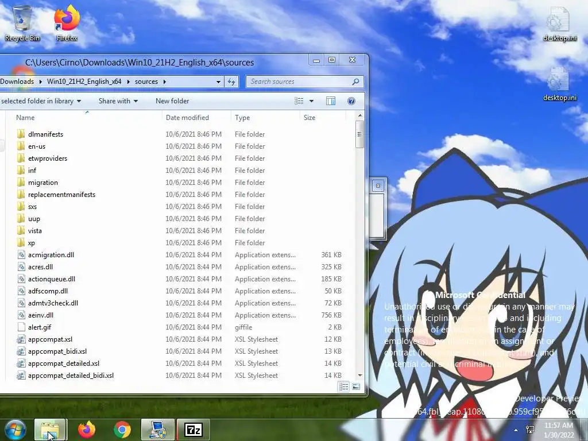
Task: Select the xp folder icon
Action: click(x=21, y=243)
